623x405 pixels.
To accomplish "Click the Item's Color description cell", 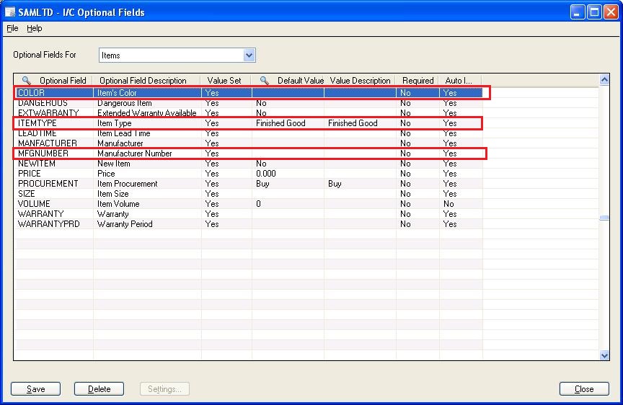I will [147, 93].
